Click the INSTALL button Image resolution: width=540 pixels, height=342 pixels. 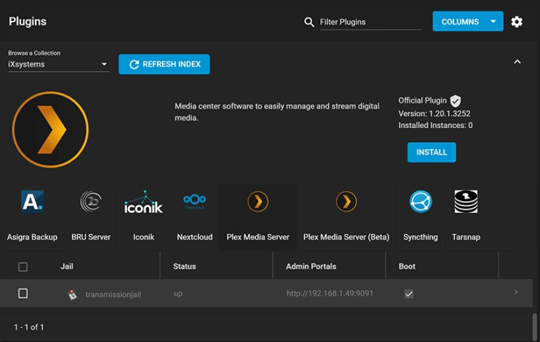tap(431, 152)
